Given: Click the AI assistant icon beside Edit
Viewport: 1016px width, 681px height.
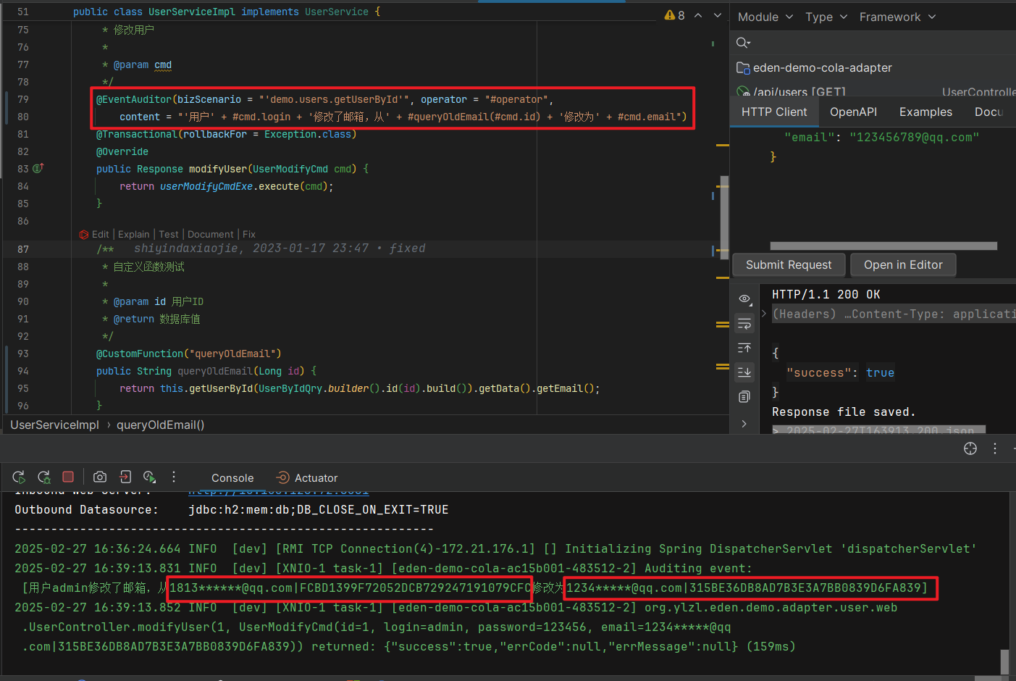Looking at the screenshot, I should click(x=84, y=234).
